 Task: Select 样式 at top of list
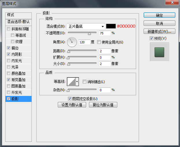click(x=18, y=15)
